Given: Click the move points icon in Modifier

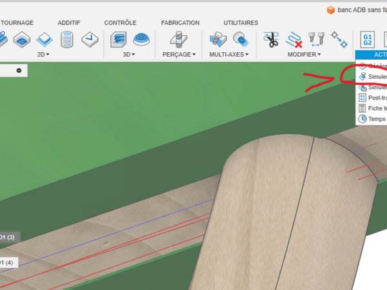Looking at the screenshot, I should click(339, 40).
